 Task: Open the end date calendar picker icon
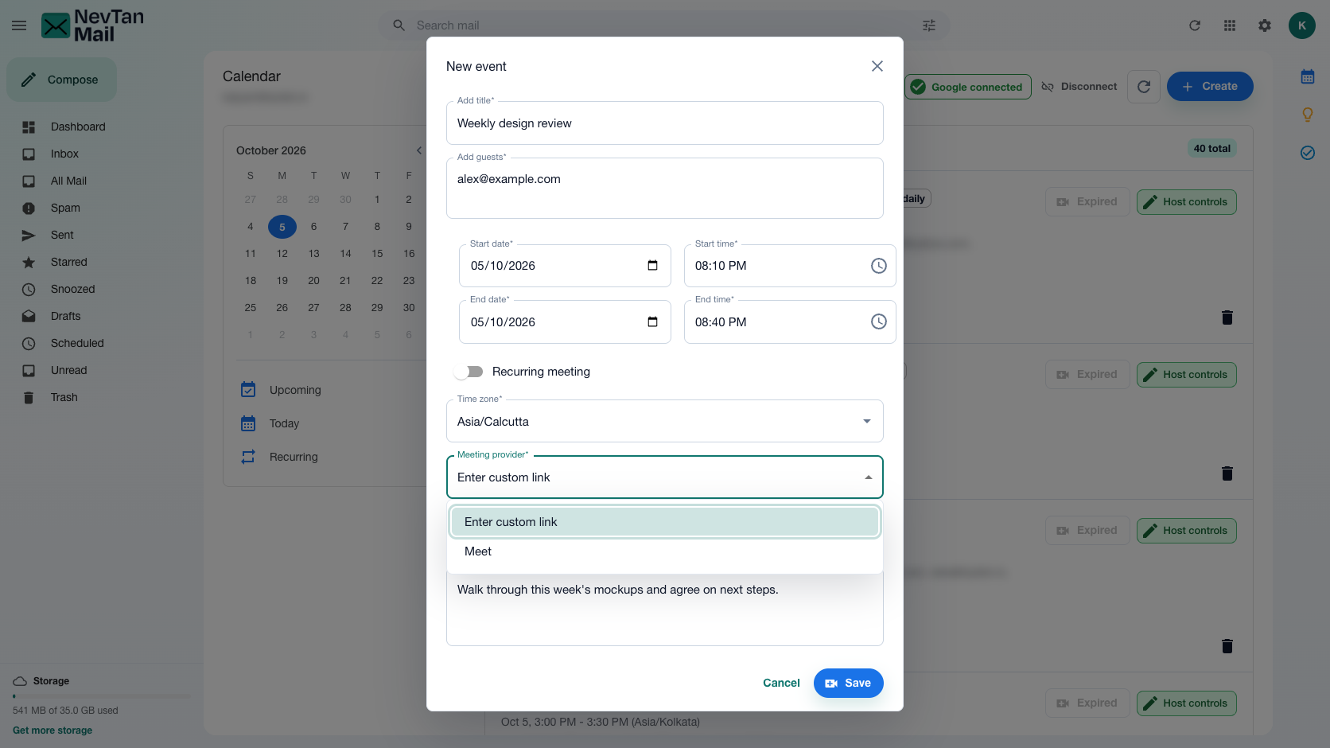[653, 322]
